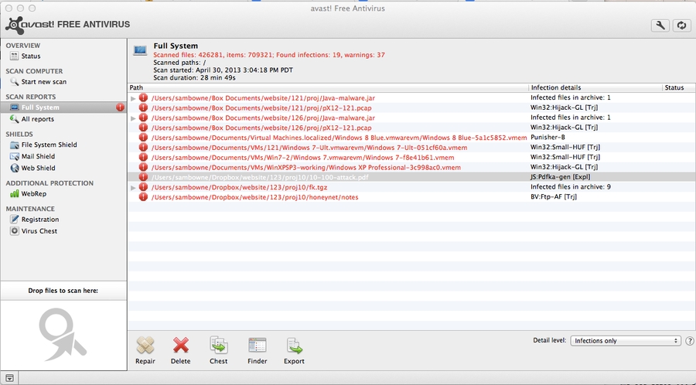Open File System Shield in sidebar
Image resolution: width=696 pixels, height=385 pixels.
[x=49, y=145]
